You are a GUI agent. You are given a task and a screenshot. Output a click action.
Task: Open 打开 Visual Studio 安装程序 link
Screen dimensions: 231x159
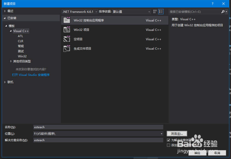(31, 75)
